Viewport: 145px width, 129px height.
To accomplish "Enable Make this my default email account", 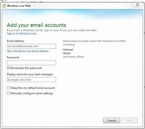I will pos(8,88).
